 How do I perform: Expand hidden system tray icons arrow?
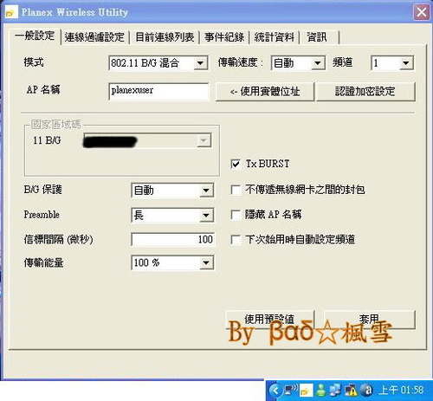click(275, 391)
